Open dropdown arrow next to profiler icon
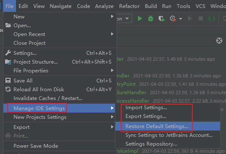Screen dimensions: 226x154 click(x=181, y=19)
